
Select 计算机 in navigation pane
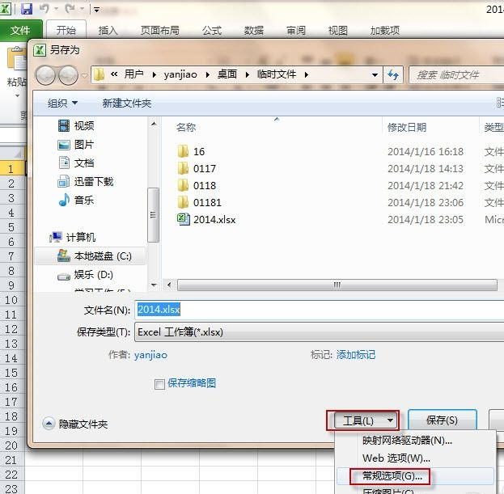click(x=73, y=238)
